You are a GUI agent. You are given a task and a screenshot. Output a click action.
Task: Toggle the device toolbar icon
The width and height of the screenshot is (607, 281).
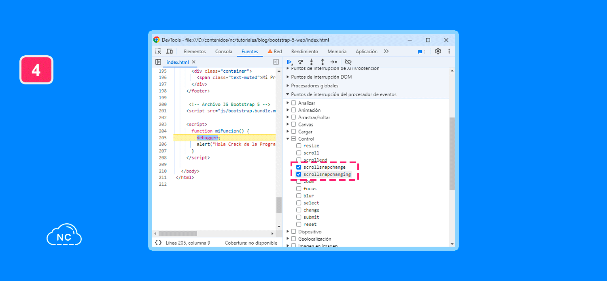coord(170,51)
